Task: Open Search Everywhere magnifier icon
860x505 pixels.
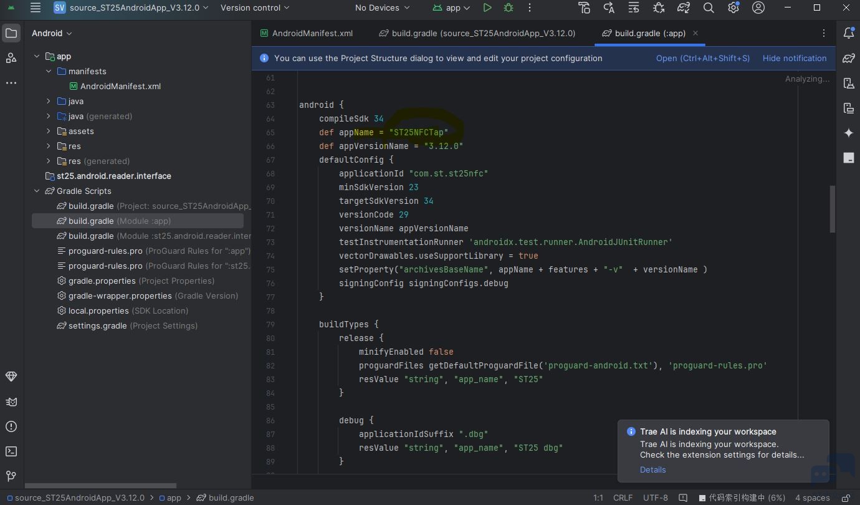Action: tap(709, 7)
